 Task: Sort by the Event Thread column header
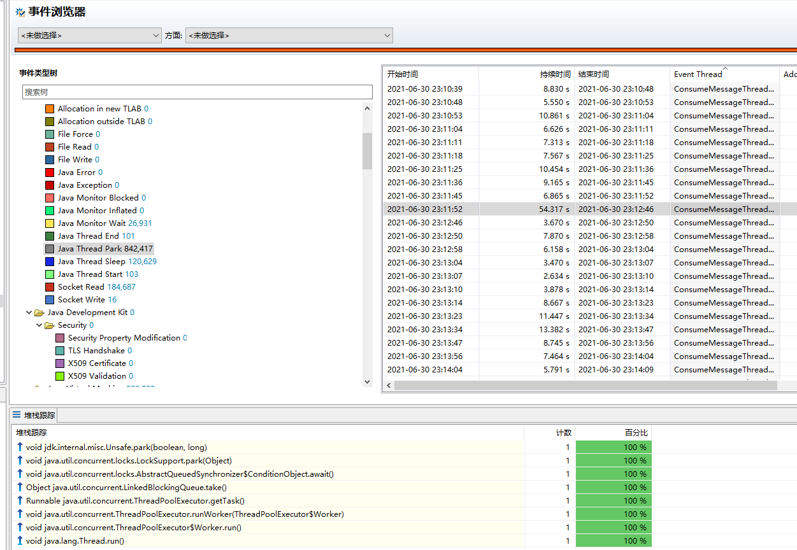coord(698,74)
